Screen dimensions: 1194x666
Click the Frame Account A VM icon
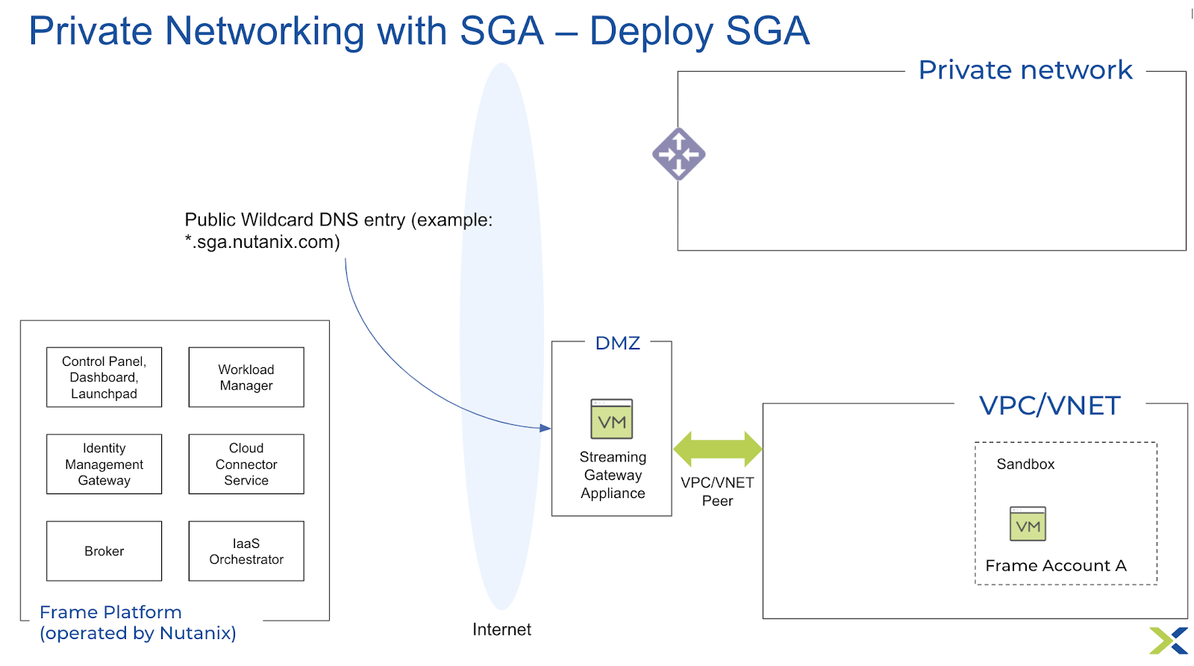click(x=1028, y=524)
